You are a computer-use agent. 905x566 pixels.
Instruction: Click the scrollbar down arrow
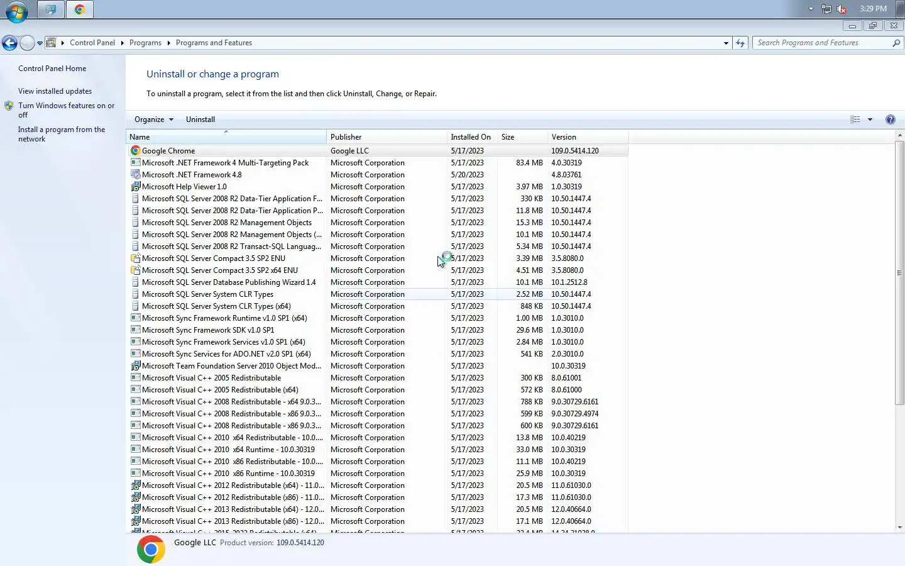[899, 528]
